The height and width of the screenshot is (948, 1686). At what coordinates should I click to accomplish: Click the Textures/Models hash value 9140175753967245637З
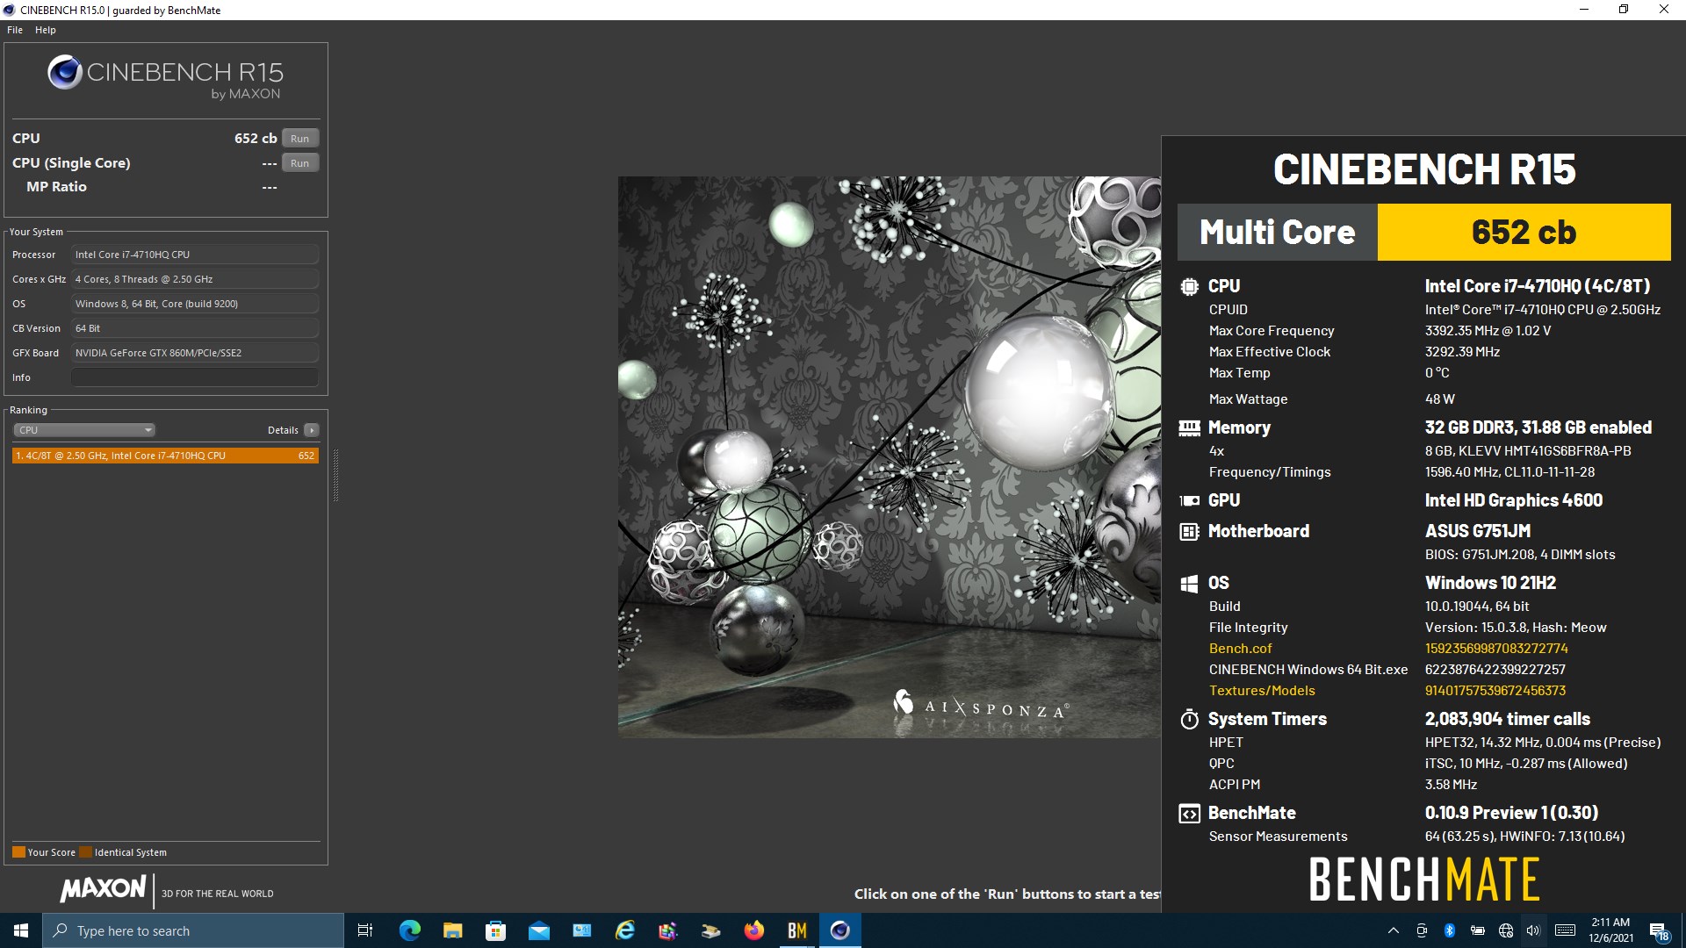click(1495, 691)
